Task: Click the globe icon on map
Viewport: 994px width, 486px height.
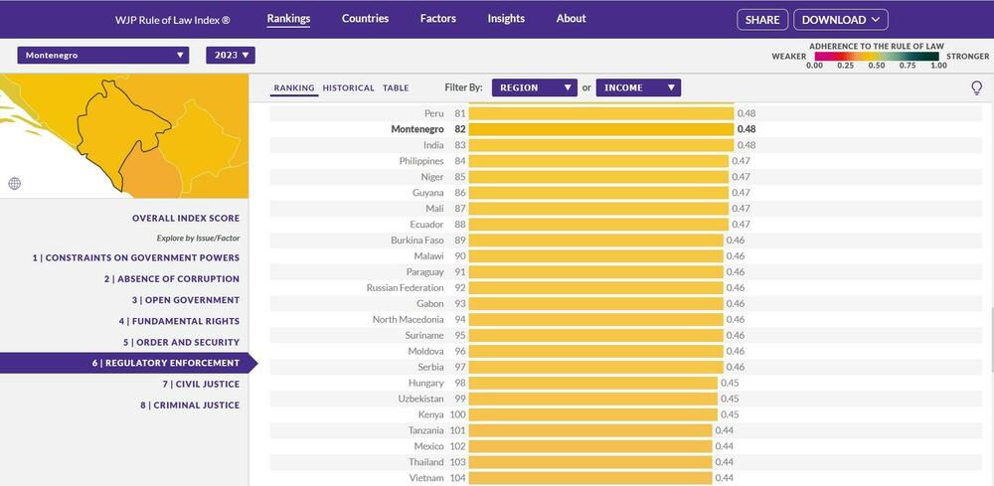Action: 14,183
